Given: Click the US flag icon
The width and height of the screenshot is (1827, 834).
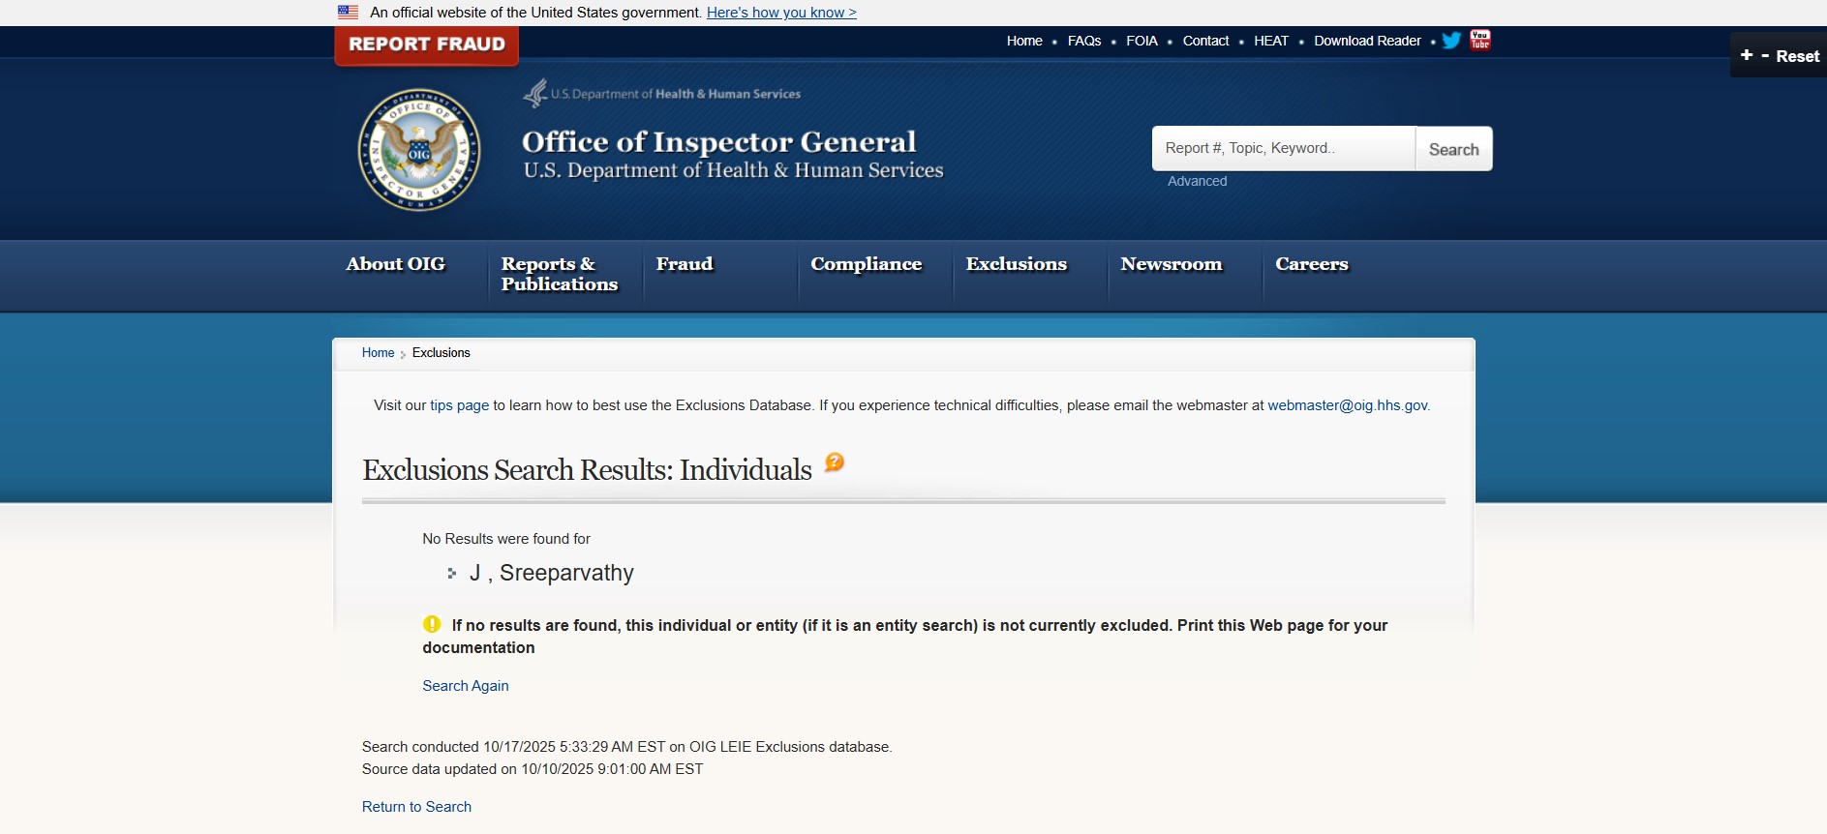Looking at the screenshot, I should pyautogui.click(x=348, y=13).
